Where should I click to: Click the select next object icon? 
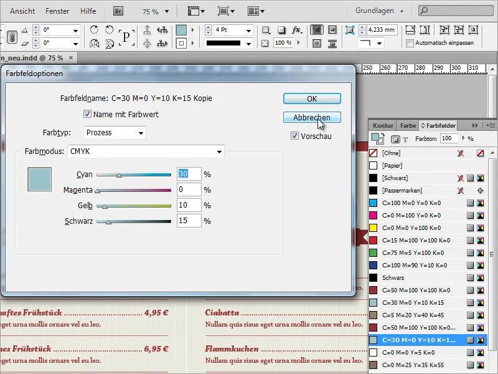pyautogui.click(x=162, y=43)
